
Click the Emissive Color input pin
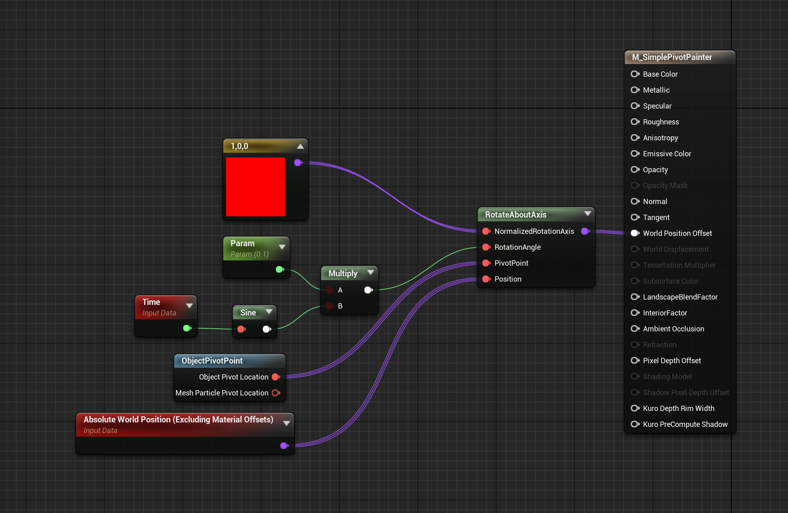click(635, 153)
